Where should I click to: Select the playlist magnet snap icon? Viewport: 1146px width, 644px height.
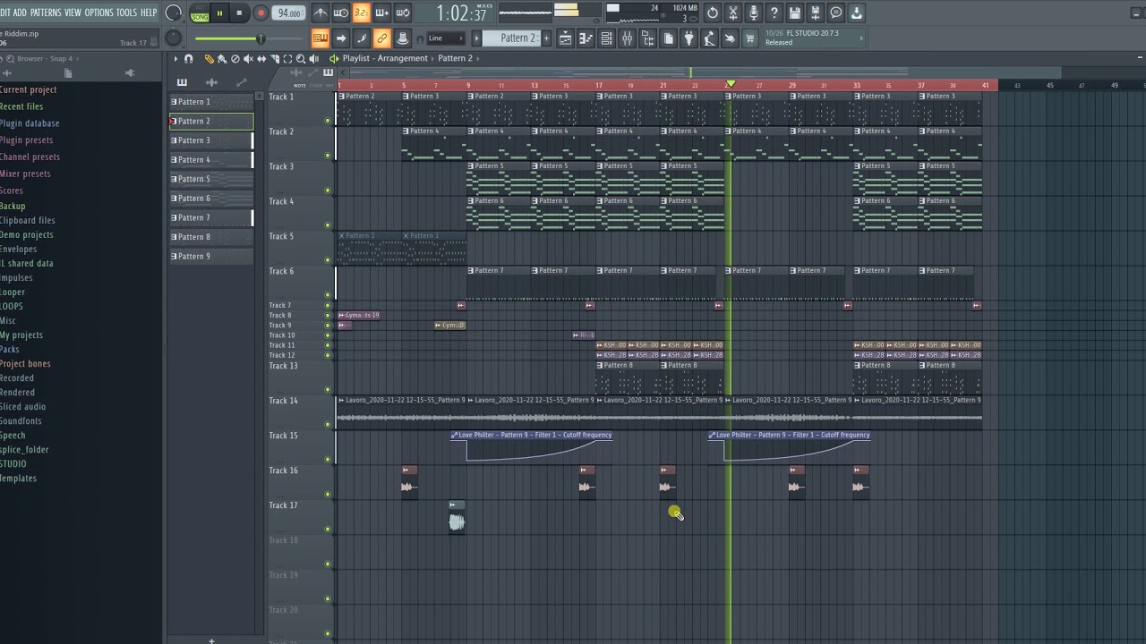click(188, 58)
